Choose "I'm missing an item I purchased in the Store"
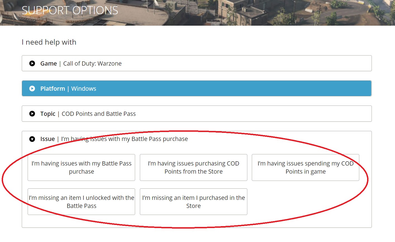The width and height of the screenshot is (395, 242). [x=193, y=202]
